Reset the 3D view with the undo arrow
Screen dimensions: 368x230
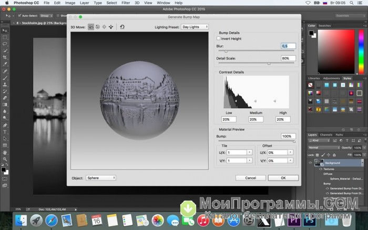coord(122,27)
